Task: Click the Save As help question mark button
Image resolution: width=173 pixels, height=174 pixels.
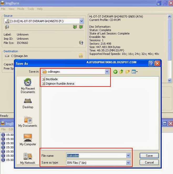Action: tap(151, 63)
